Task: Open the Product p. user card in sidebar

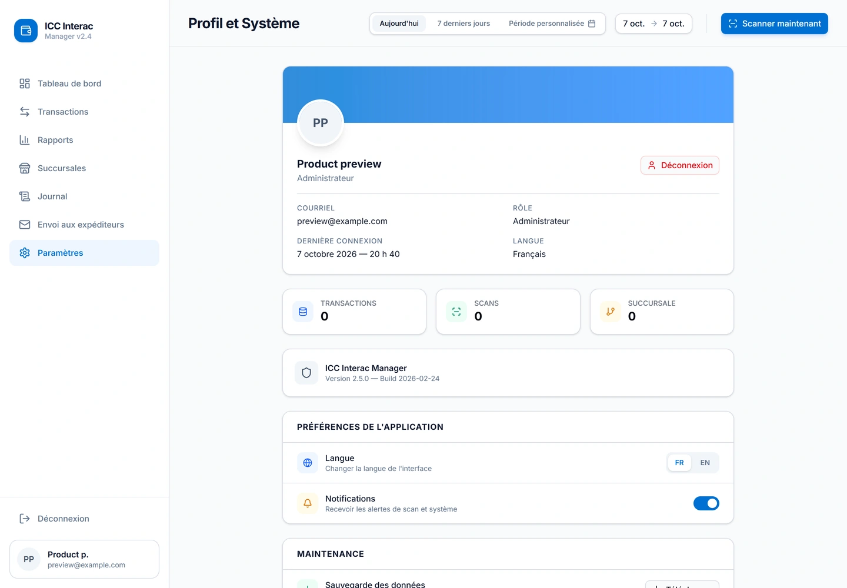Action: pyautogui.click(x=84, y=559)
